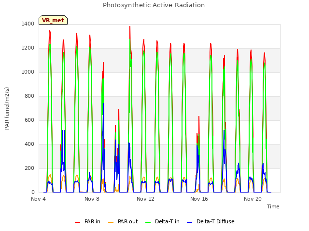Toggle the PAR in legend entry
The image size is (309, 231).
click(87, 221)
